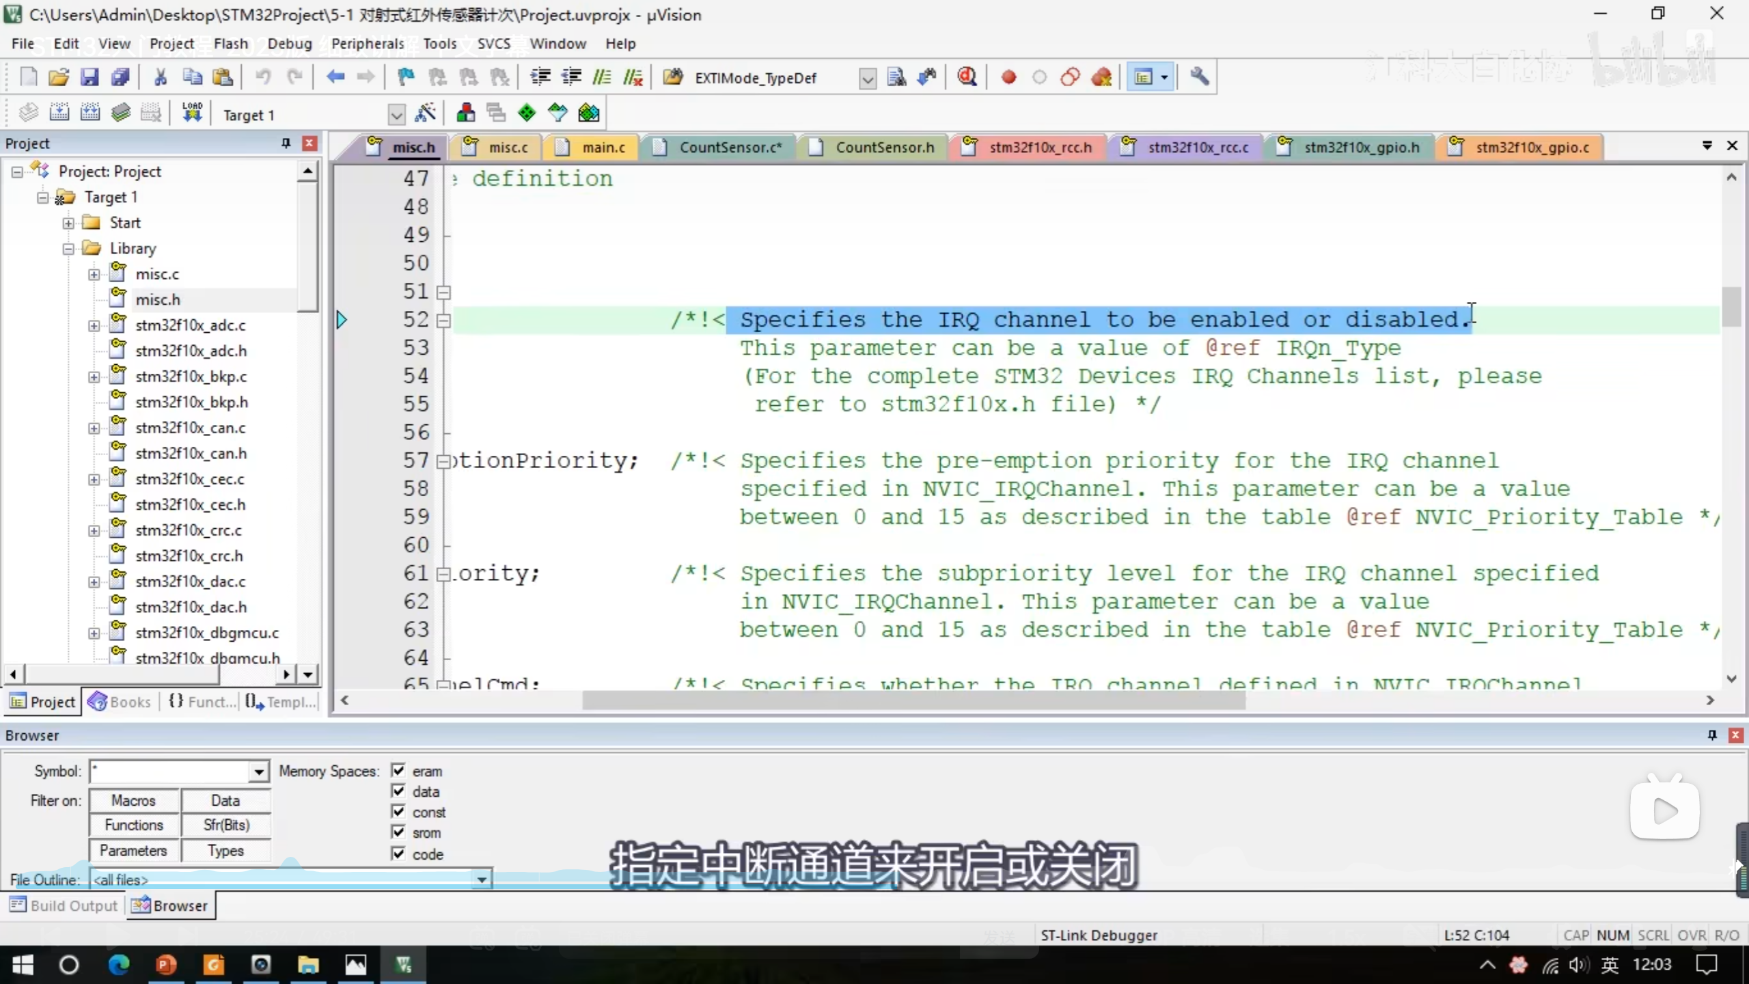Click the Navigate Backward arrow icon
Image resolution: width=1749 pixels, height=984 pixels.
point(335,77)
